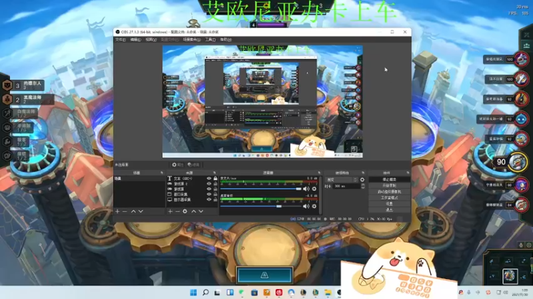The width and height of the screenshot is (533, 299).
Task: Open the 文件 menu
Action: pyautogui.click(x=121, y=40)
